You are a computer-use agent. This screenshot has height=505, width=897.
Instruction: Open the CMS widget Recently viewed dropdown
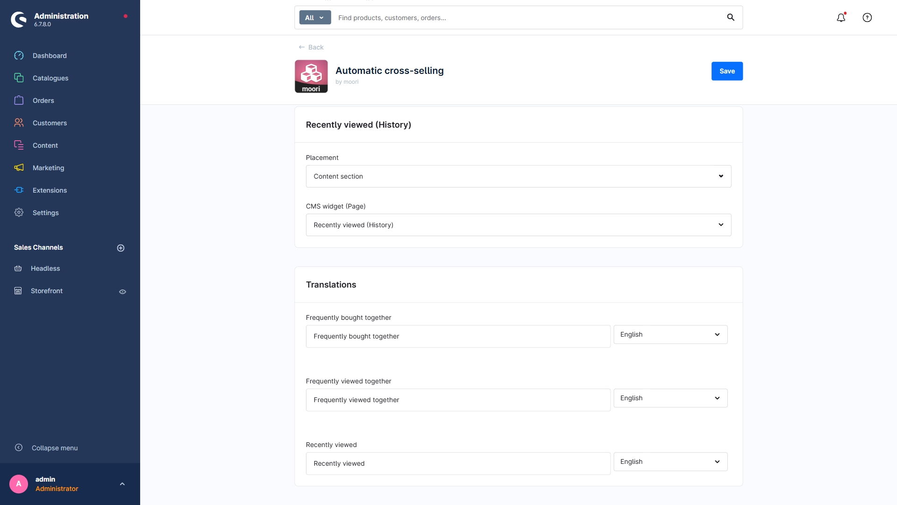coord(518,225)
